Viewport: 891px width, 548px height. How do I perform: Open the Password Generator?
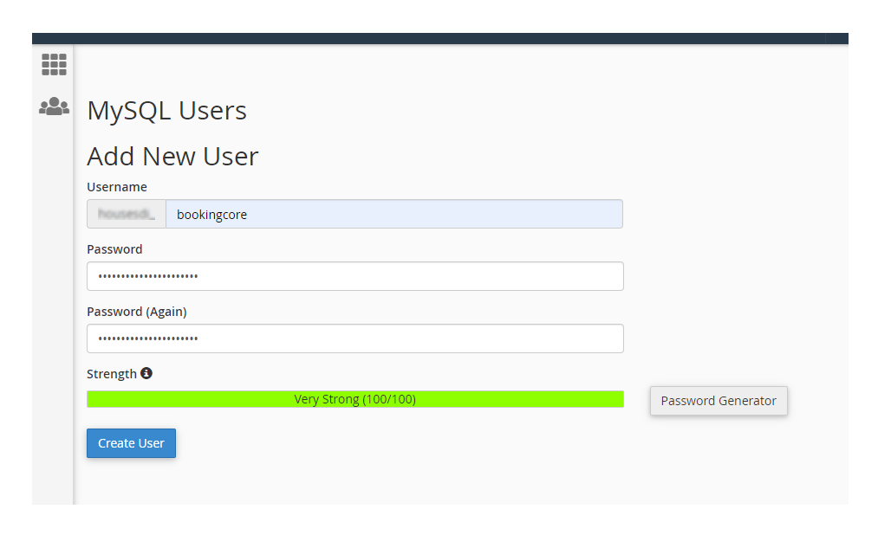(719, 401)
